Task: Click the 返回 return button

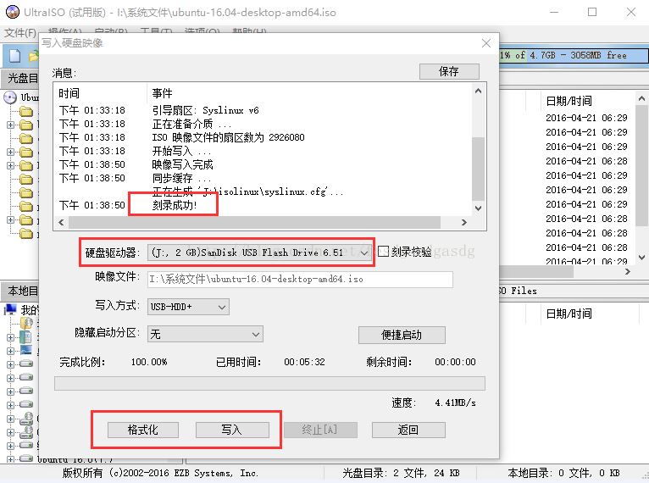Action: pyautogui.click(x=408, y=430)
